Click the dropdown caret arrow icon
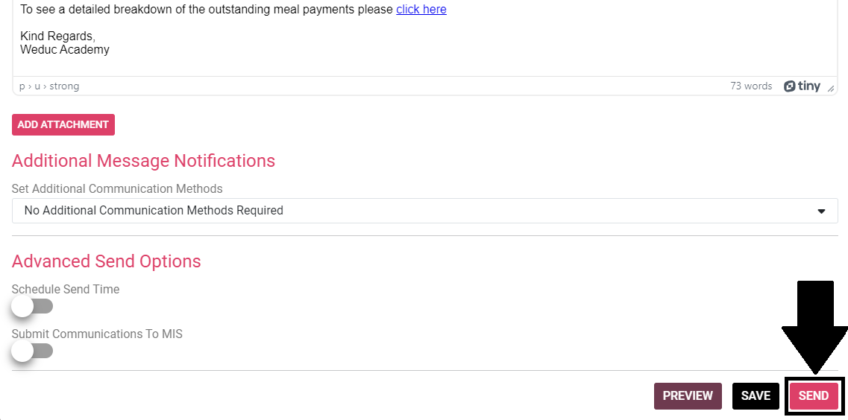Viewport: 848px width, 420px height. point(821,211)
